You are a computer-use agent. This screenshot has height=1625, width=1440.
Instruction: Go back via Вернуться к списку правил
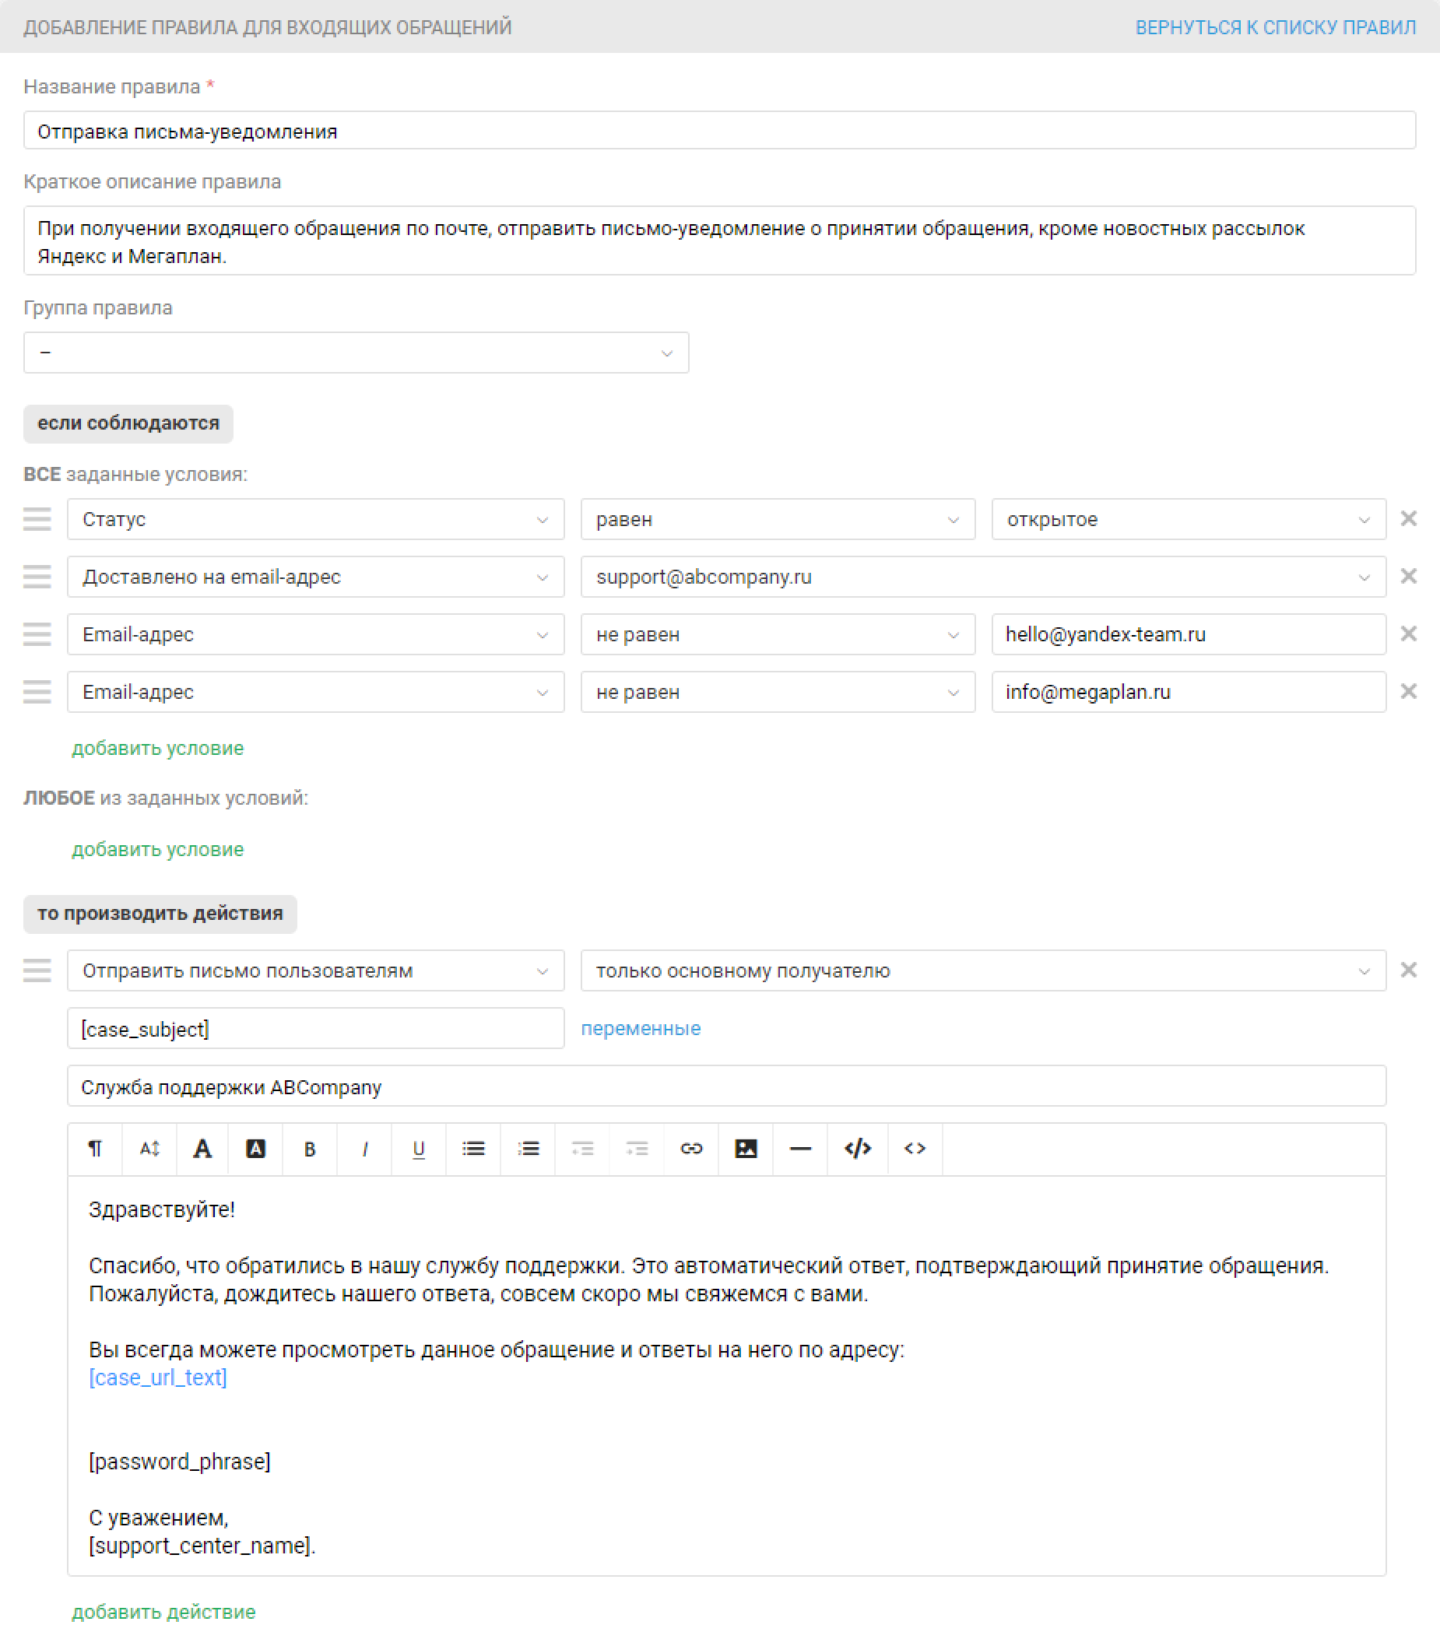1275,27
